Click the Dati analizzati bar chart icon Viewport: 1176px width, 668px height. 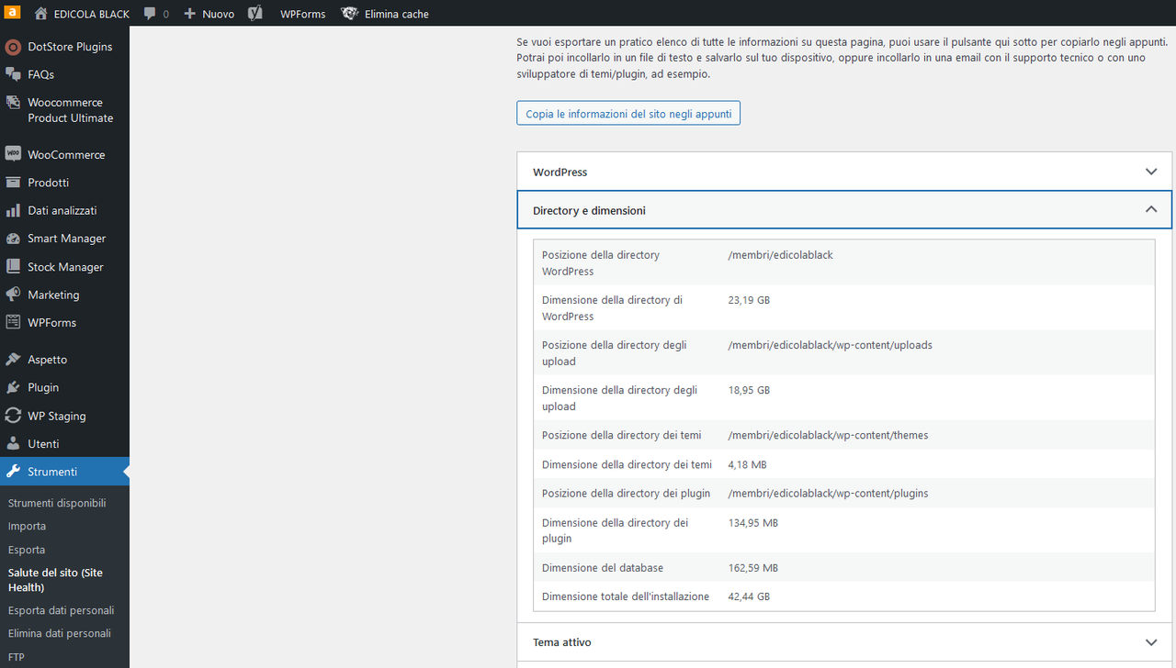pyautogui.click(x=13, y=210)
